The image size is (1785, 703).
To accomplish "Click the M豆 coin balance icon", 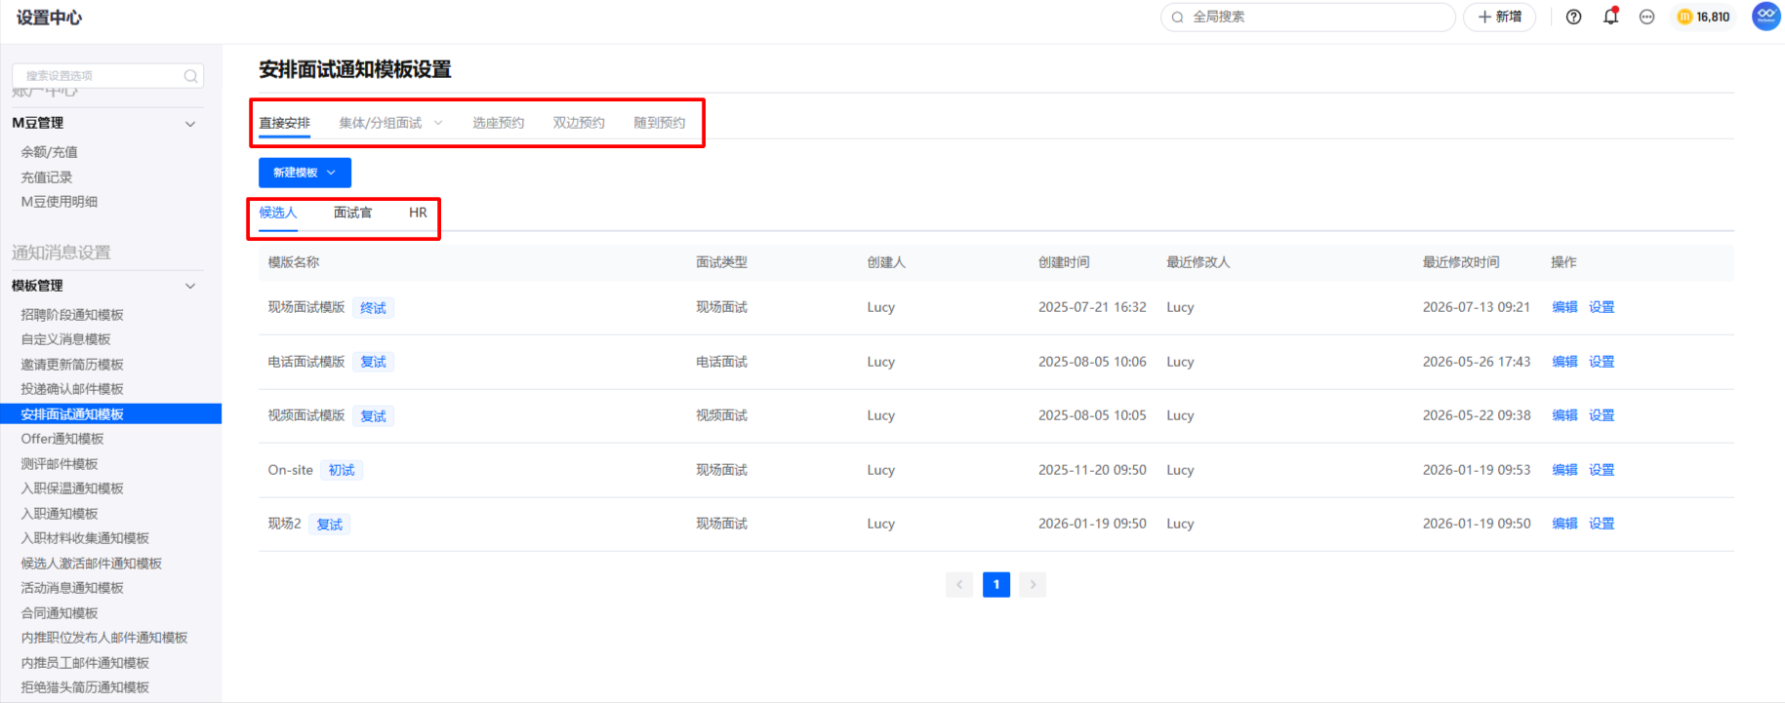I will tap(1684, 17).
